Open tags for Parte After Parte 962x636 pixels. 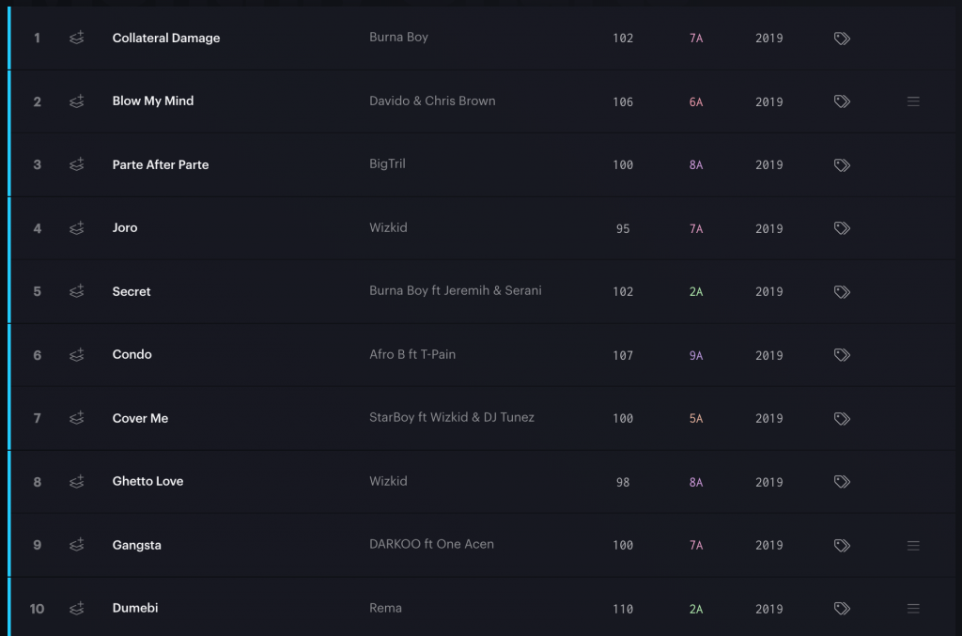pos(842,165)
